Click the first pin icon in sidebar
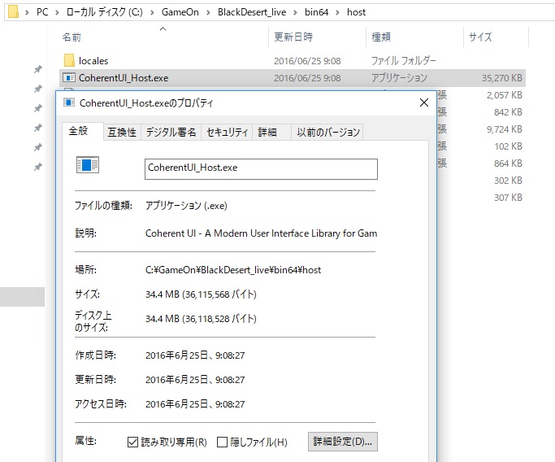Viewport: 555px width, 462px height. click(x=38, y=69)
